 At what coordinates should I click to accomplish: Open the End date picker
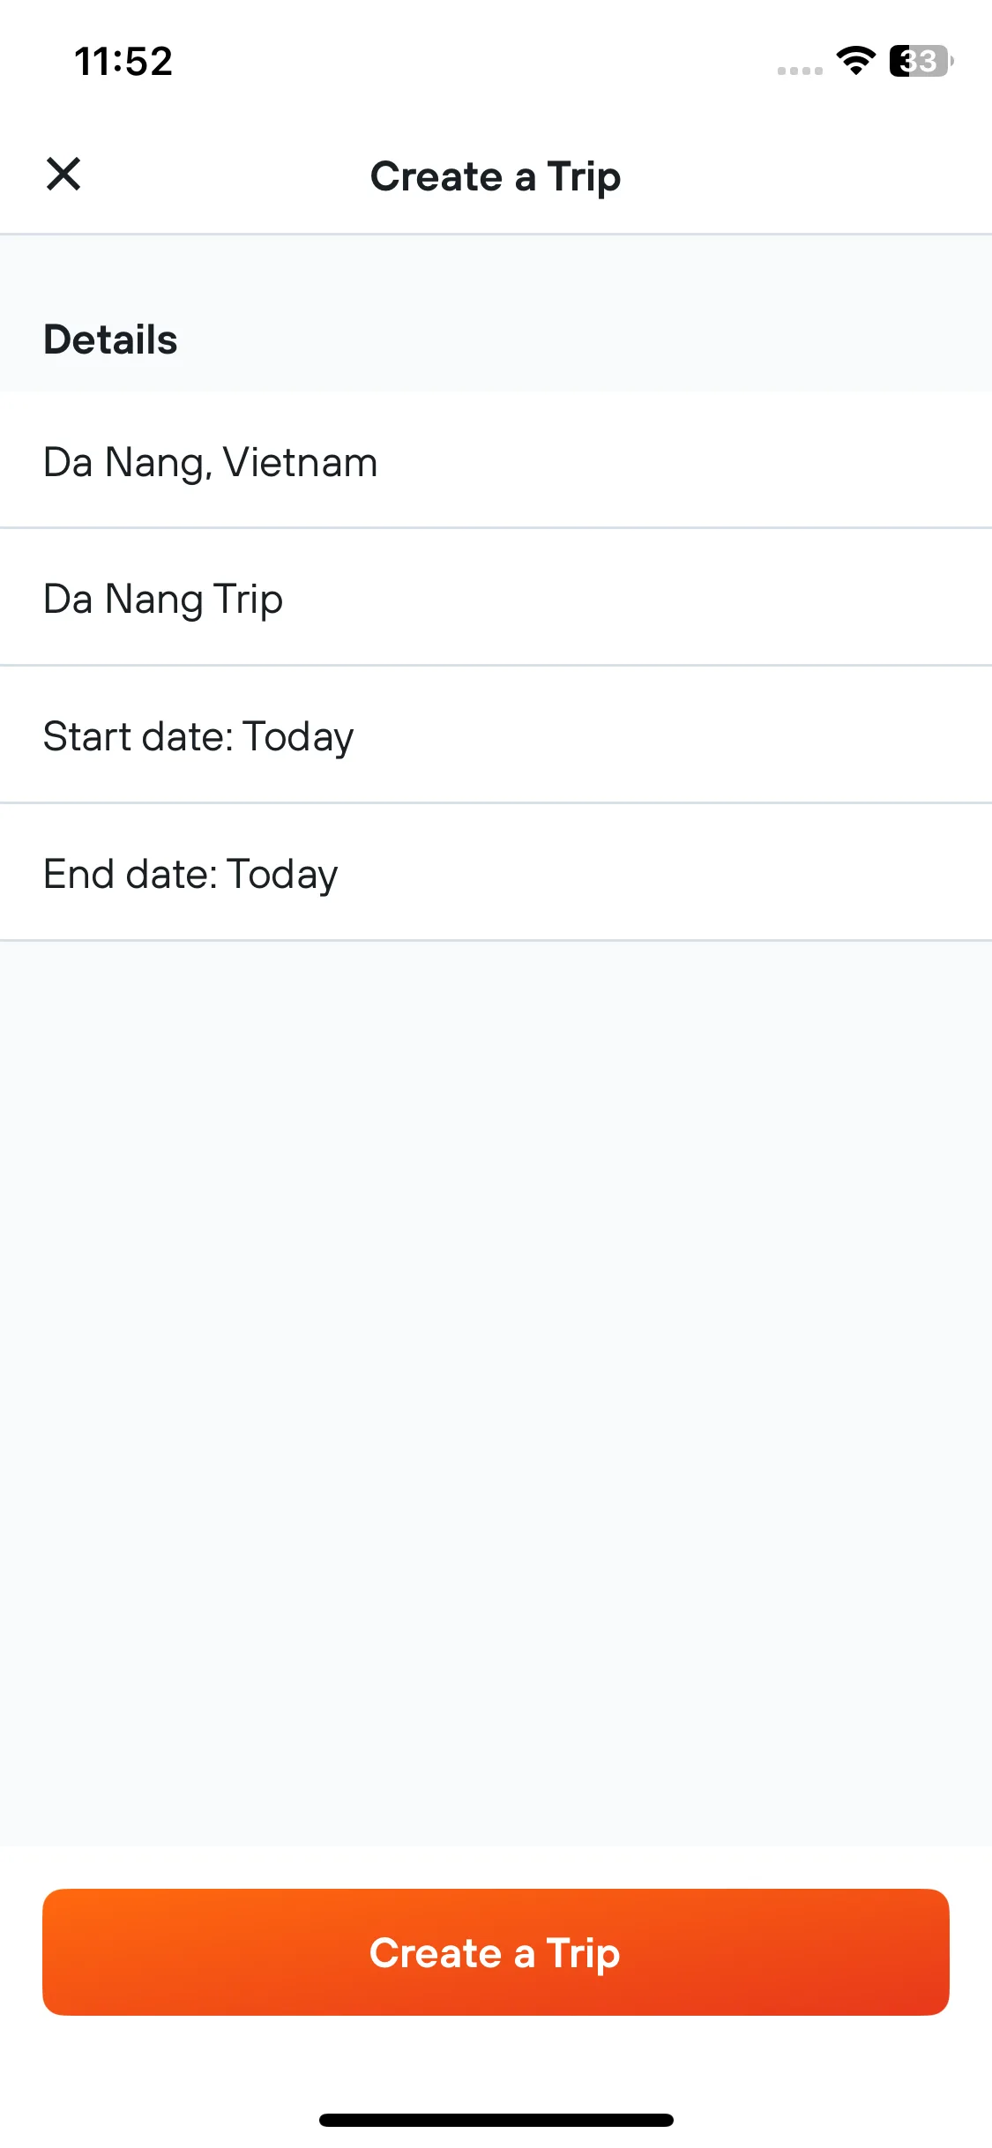[x=496, y=873]
